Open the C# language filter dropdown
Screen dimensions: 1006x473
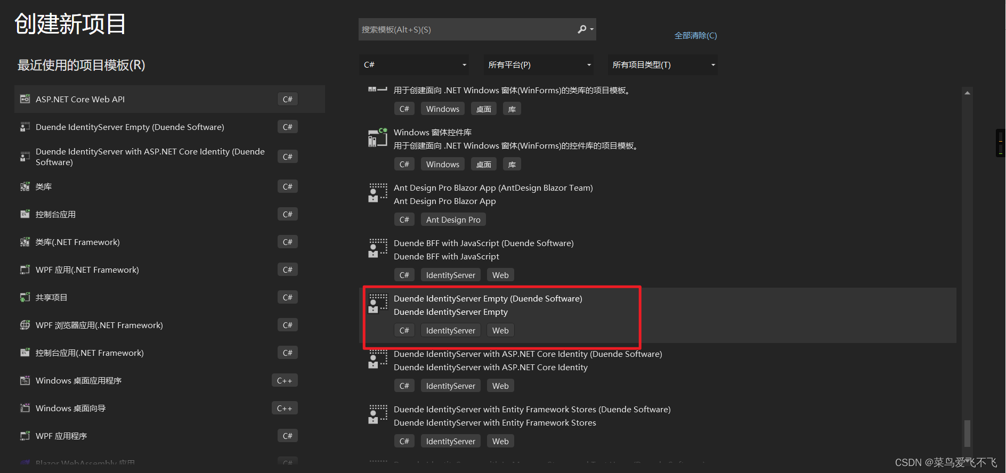point(413,65)
